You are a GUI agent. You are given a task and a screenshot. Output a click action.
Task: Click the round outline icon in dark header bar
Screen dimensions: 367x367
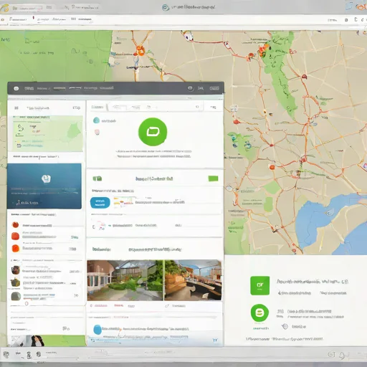click(x=190, y=88)
